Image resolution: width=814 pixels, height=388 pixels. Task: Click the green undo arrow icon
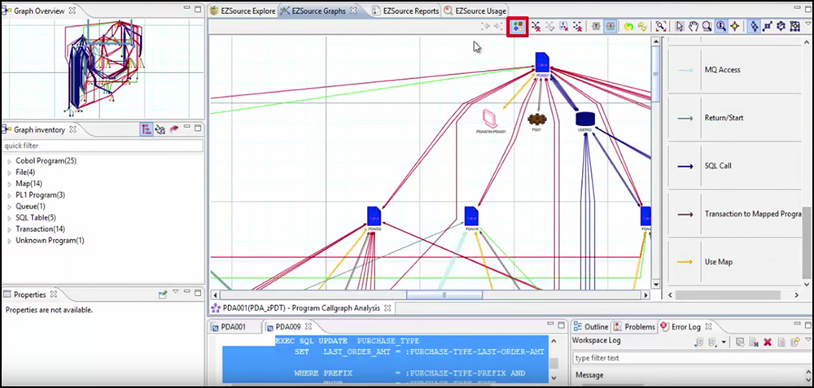(x=628, y=27)
